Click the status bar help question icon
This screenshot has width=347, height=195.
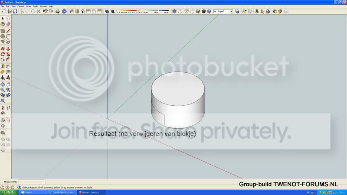19,187
